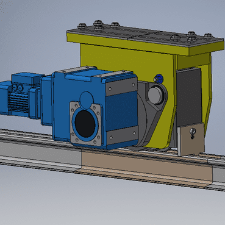Image resolution: width=225 pixels, height=225 pixels.
Task: Click the rightmost bolt on top plate
Action: tap(208, 37)
